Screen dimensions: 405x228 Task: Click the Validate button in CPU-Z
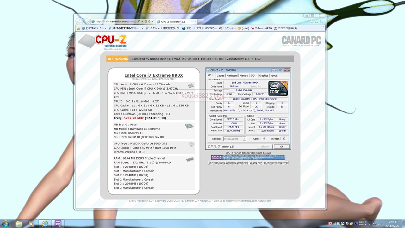pos(265,147)
